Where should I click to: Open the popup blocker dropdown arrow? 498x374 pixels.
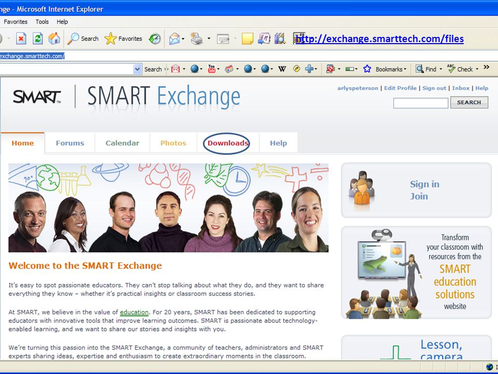339,69
